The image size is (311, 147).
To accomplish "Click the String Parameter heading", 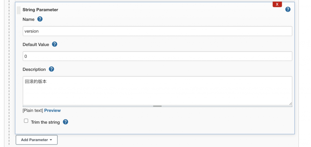I will pyautogui.click(x=40, y=10).
